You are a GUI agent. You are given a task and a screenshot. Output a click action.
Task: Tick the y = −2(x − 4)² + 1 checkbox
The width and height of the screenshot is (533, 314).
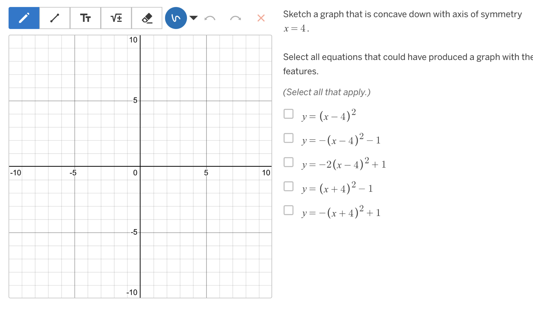tap(288, 162)
